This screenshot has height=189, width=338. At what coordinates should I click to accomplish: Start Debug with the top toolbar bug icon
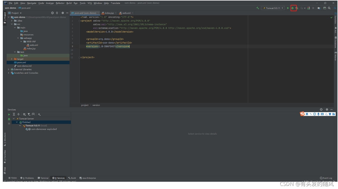[292, 8]
